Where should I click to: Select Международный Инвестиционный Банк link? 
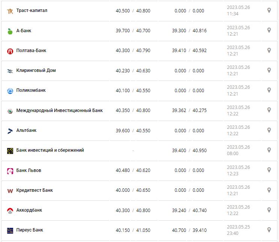(59, 111)
